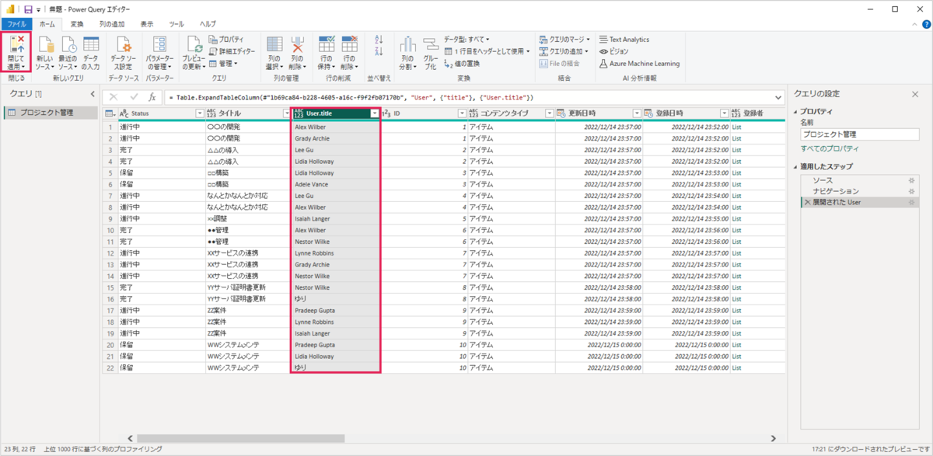Viewport: 933px width, 456px height.
Task: Open プロパティ in the query ribbon group
Action: click(226, 40)
